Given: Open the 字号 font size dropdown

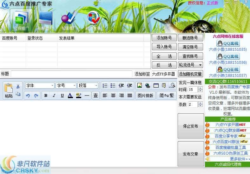Looking at the screenshot, I should pos(66,86).
